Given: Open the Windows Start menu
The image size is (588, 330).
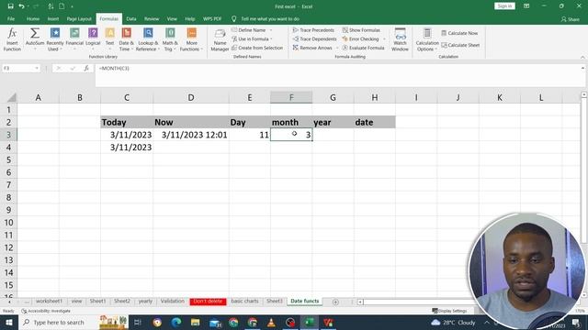Looking at the screenshot, I should 8,322.
